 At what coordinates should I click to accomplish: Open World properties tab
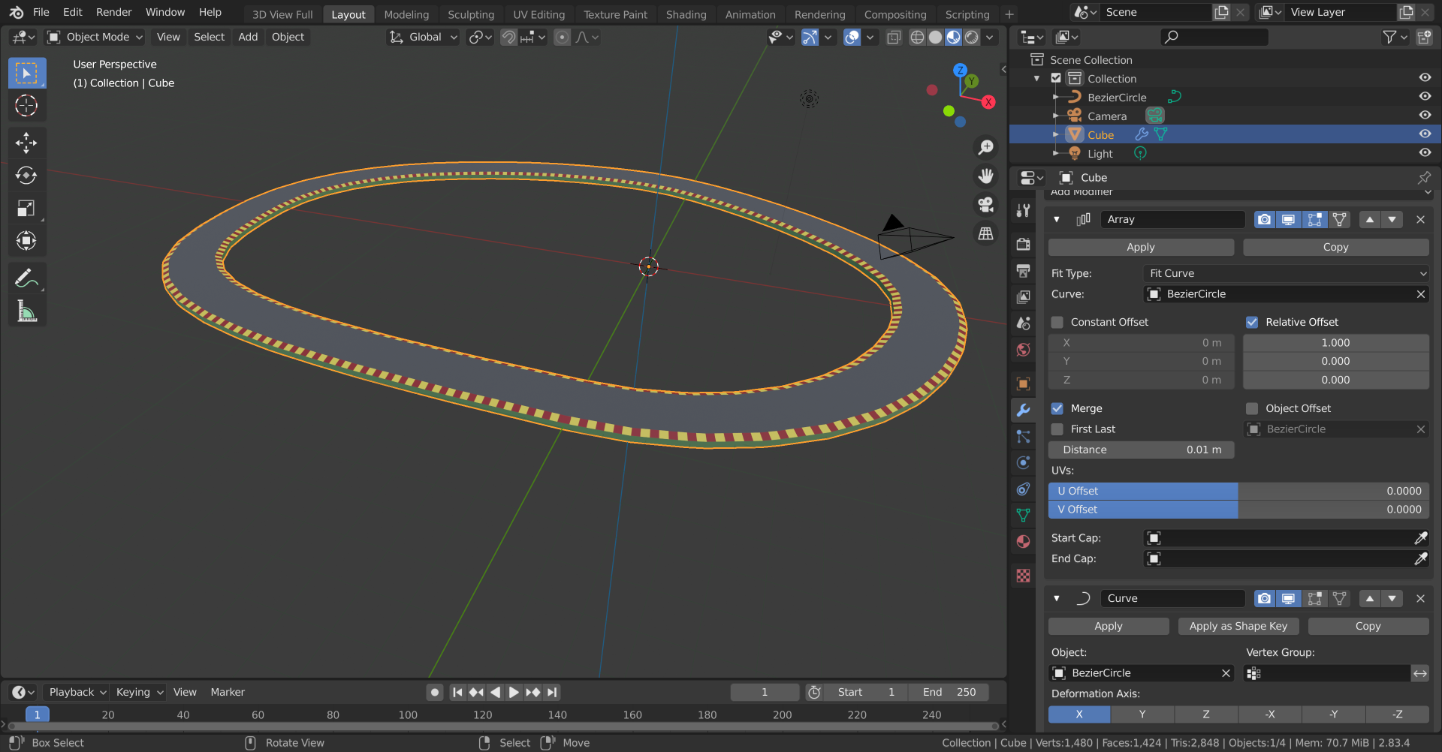(1023, 350)
